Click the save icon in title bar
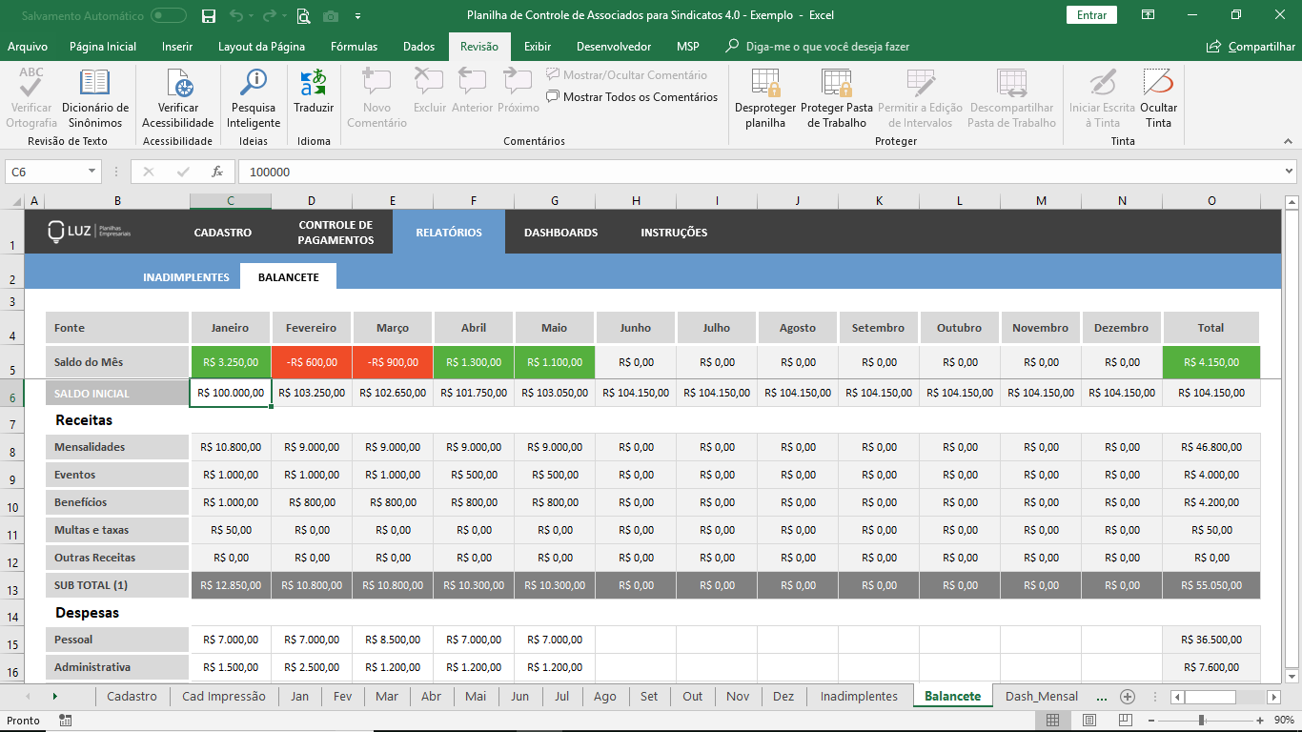The width and height of the screenshot is (1302, 732). [209, 15]
